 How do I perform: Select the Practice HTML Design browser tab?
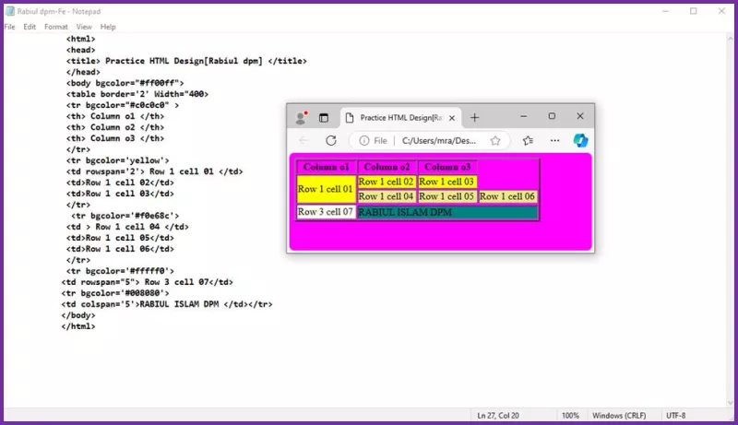(400, 117)
